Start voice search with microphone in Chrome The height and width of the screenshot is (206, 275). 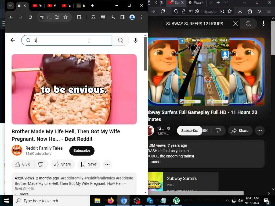(135, 40)
